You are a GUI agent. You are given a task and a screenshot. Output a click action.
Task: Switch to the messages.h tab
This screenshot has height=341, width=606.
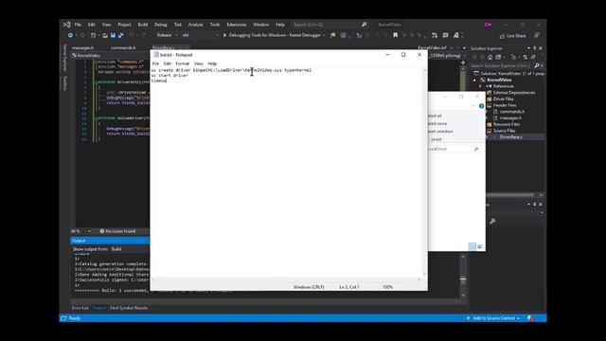(82, 48)
